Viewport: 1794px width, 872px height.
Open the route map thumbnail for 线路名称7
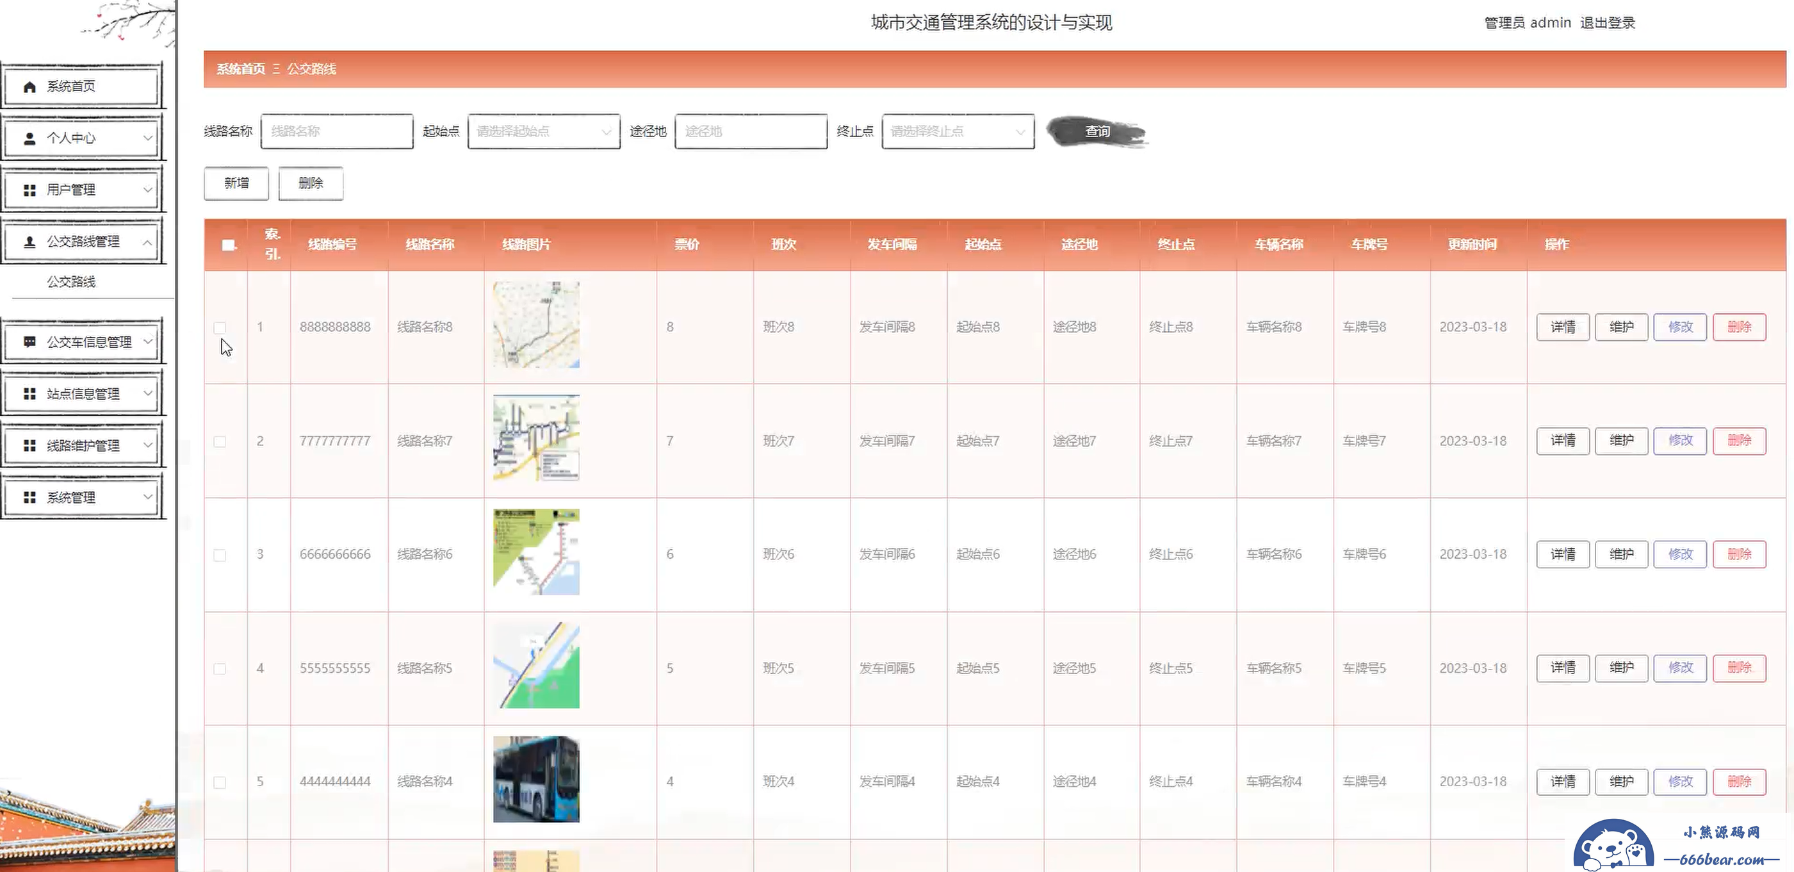pos(536,438)
